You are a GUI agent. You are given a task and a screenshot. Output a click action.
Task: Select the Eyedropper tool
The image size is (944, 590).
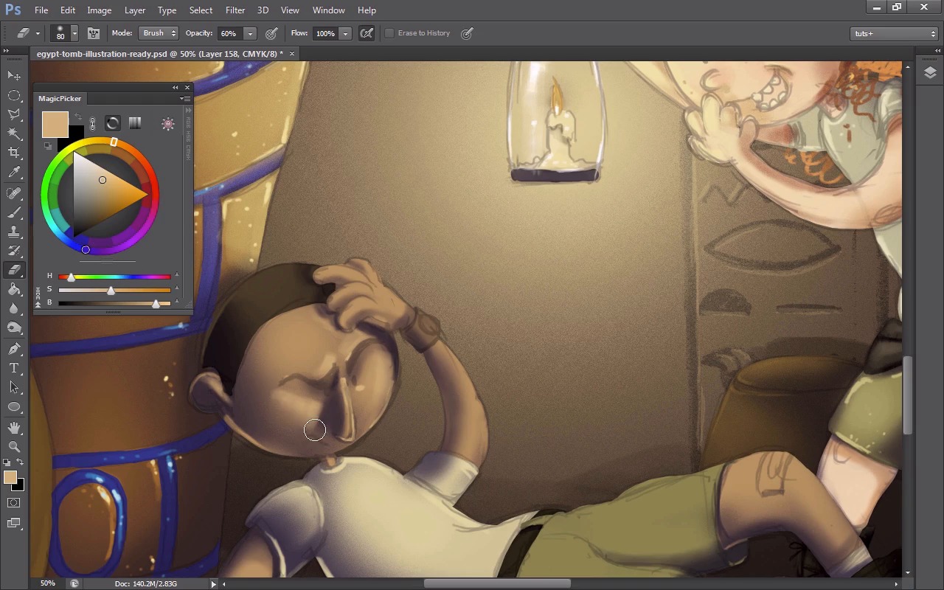14,173
